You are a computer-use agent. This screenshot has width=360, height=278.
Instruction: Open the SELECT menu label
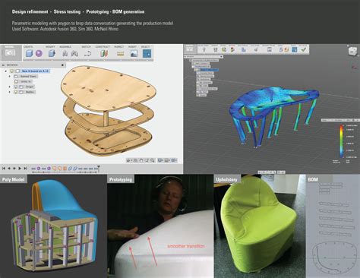click(145, 47)
